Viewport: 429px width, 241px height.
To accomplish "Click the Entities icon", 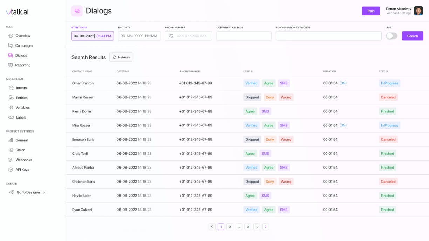I will click(x=11, y=98).
